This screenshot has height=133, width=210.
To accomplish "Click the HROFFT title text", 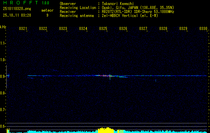I will (21, 3).
